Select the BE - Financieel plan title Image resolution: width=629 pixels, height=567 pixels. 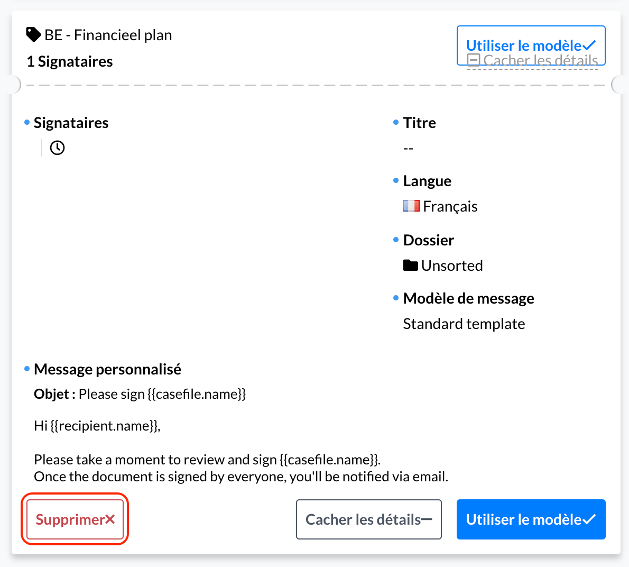pyautogui.click(x=108, y=35)
